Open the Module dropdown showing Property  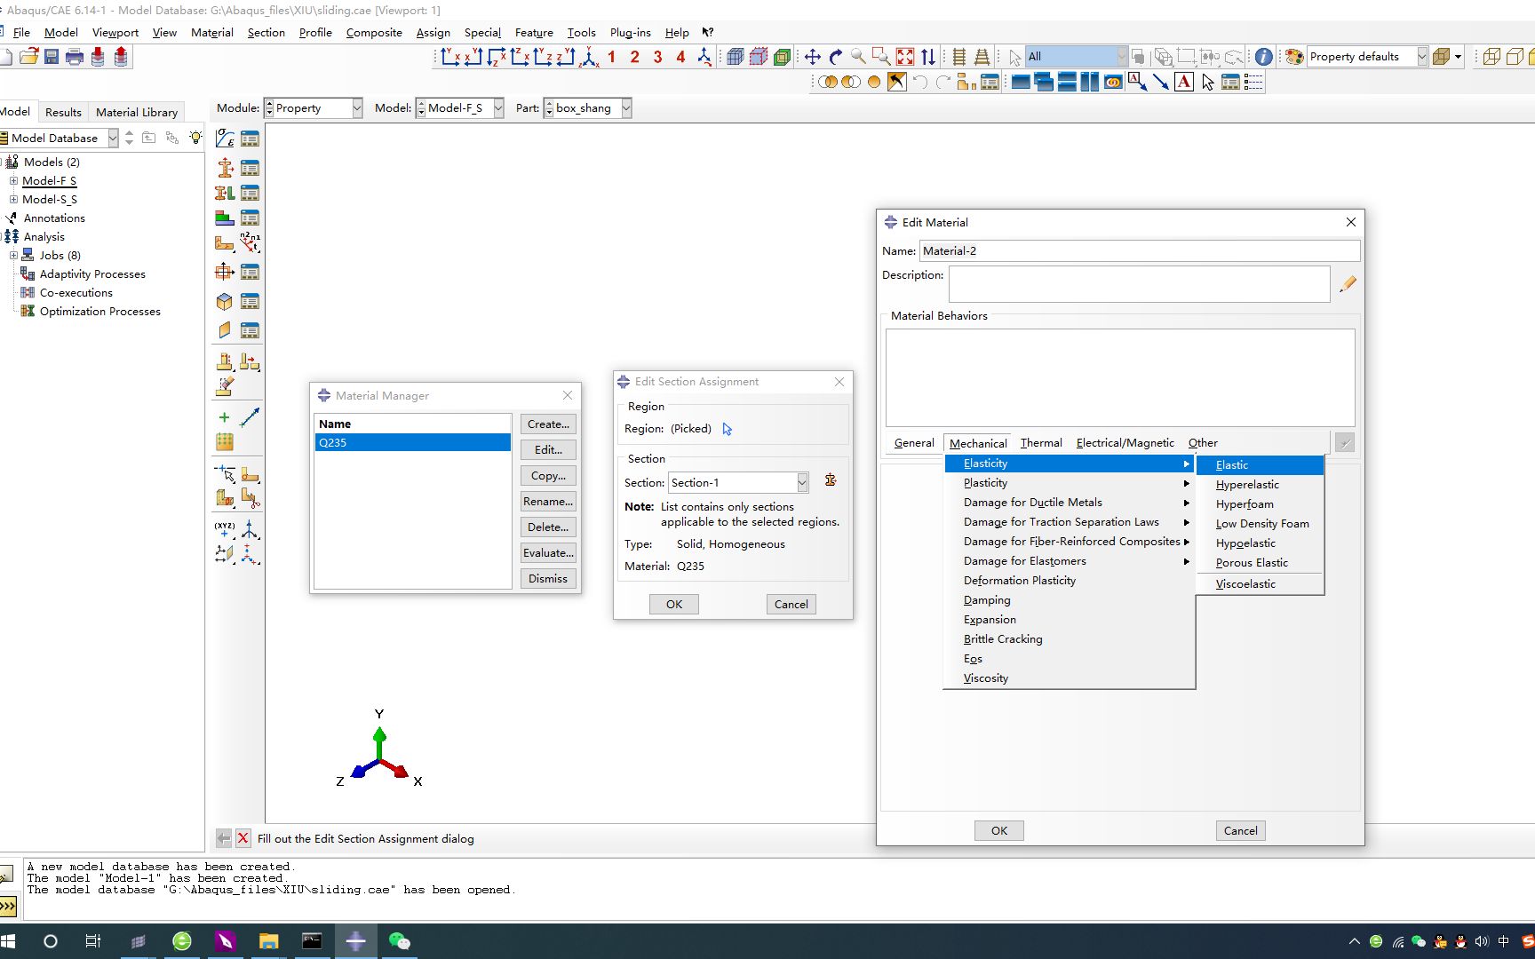355,107
